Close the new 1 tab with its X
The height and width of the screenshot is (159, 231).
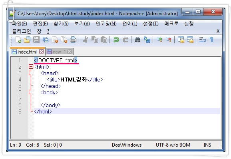click(69, 52)
